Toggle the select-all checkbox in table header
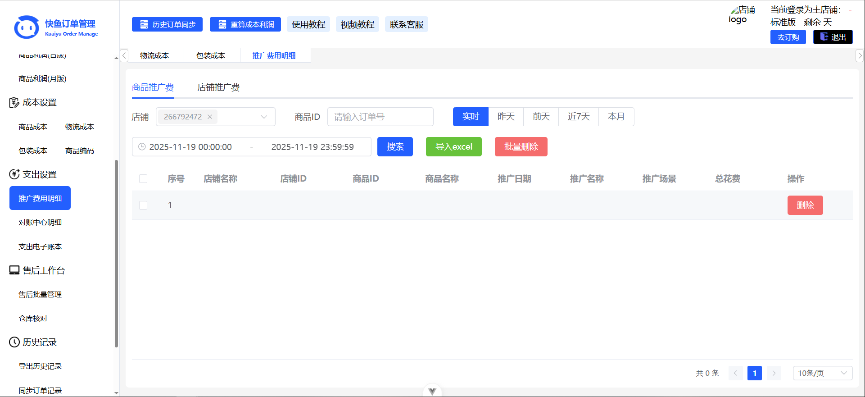Screen dimensions: 865x397 click(143, 179)
